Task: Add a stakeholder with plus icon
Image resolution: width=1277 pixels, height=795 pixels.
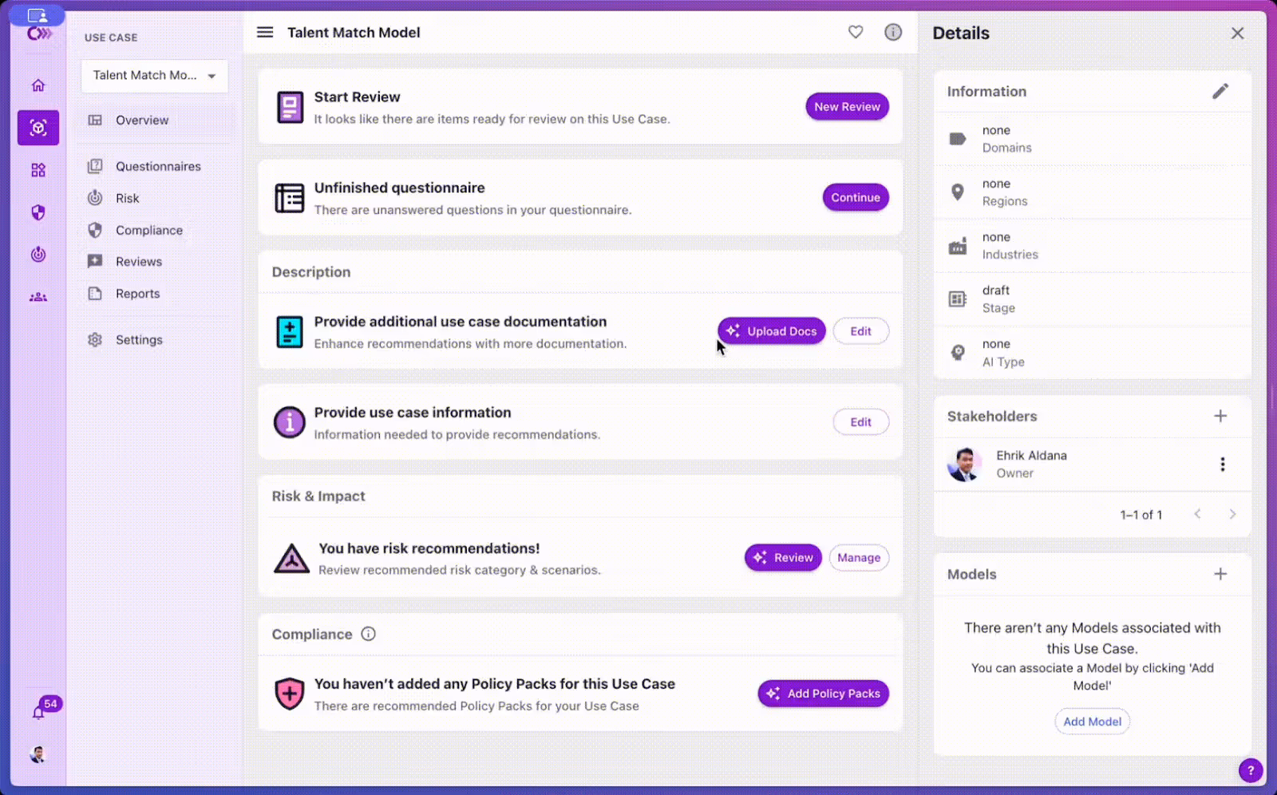Action: click(1220, 416)
